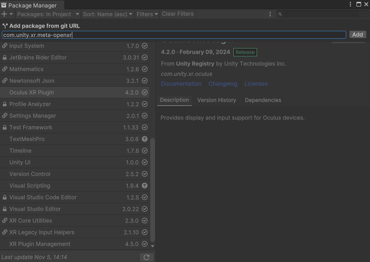
Task: Click the Last update Nov 5, 14:14 status text
Action: click(34, 257)
